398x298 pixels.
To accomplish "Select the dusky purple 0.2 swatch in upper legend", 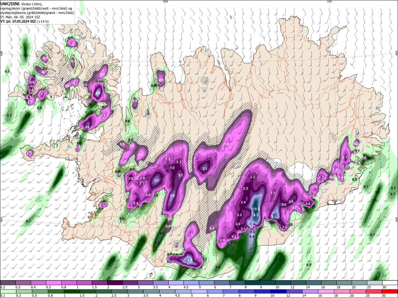I will click(8, 283).
